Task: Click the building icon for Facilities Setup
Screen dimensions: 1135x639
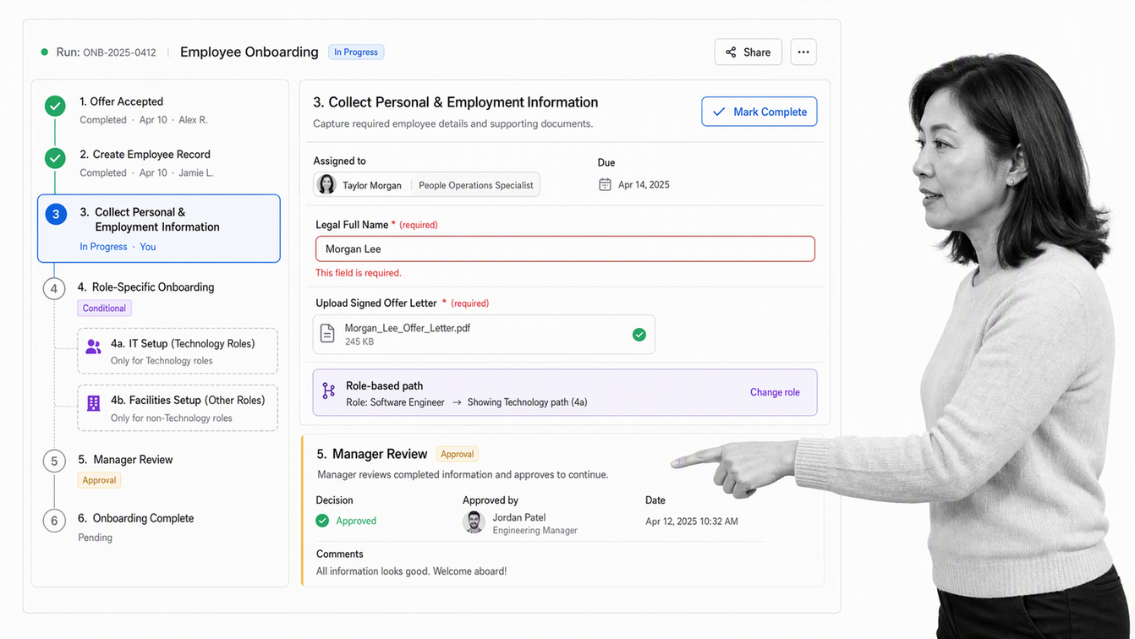Action: click(94, 404)
